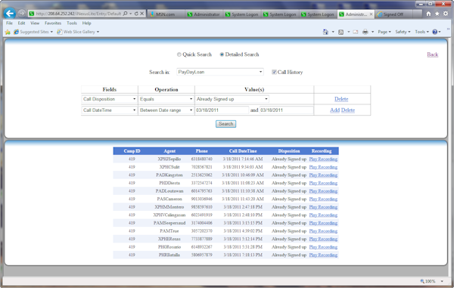Play Recording for agent PADKingston
Screen dimensions: 454x288
[323, 175]
